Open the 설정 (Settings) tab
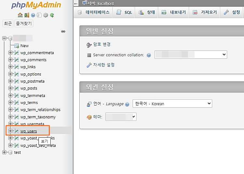 click(232, 12)
